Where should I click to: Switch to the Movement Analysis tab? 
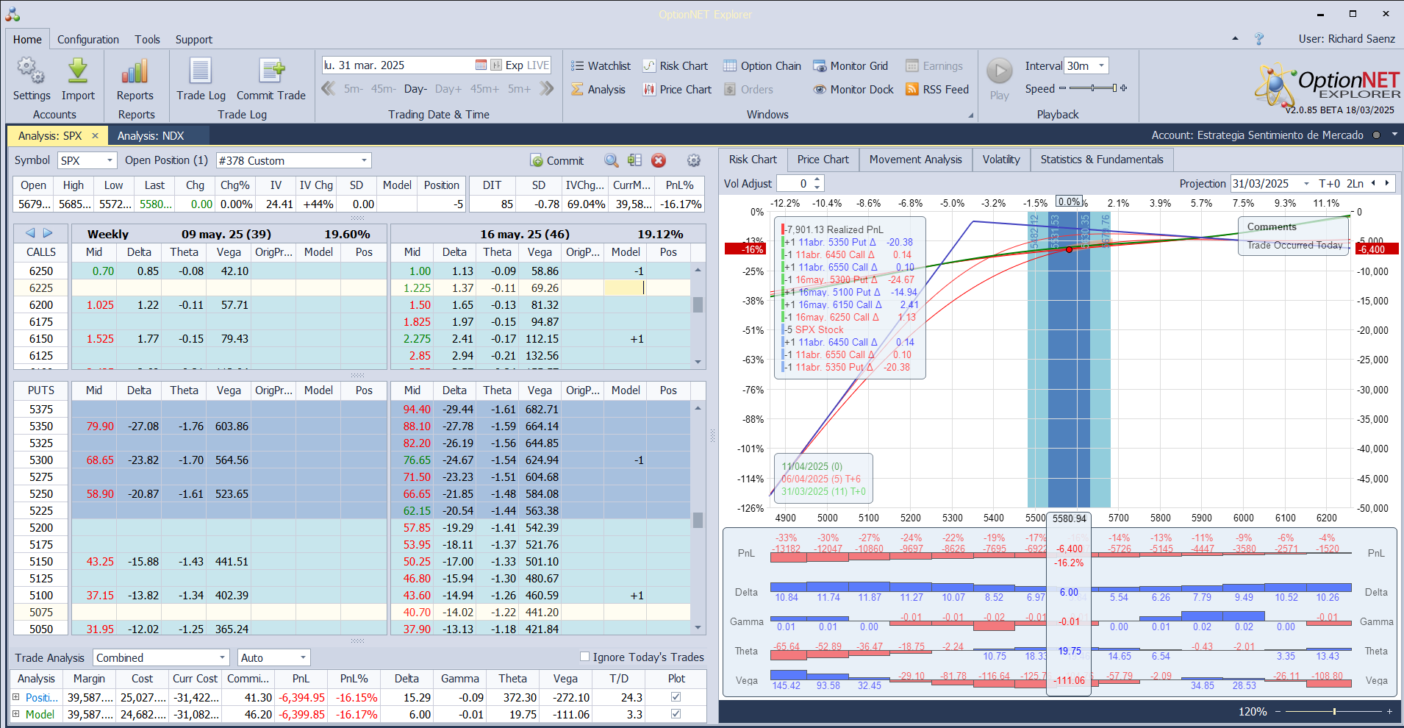tap(915, 160)
